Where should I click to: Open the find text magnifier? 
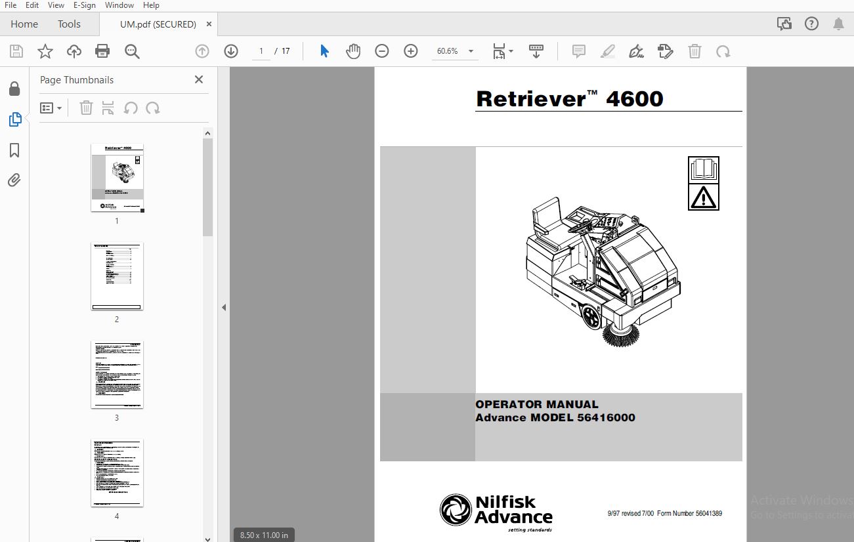tap(132, 51)
